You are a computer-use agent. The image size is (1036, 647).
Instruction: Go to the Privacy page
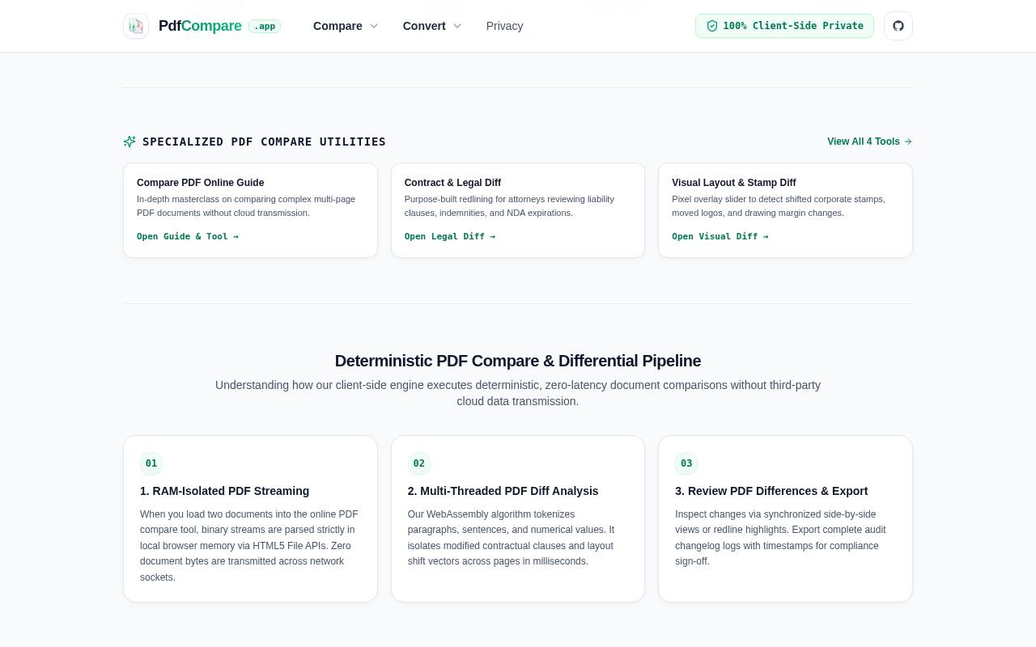(504, 26)
